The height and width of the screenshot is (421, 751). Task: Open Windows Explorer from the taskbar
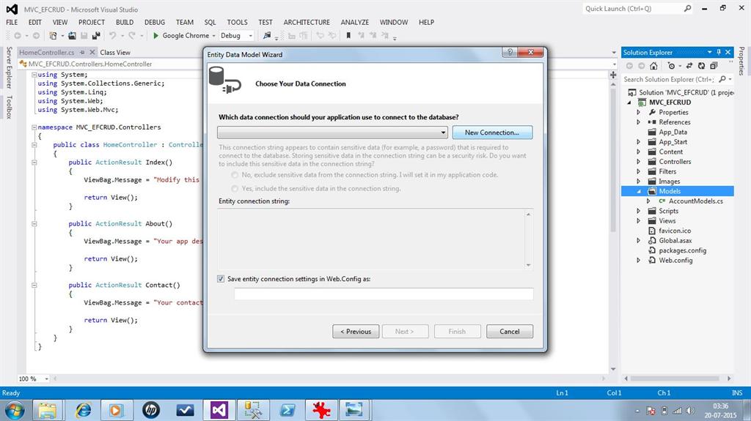48,410
